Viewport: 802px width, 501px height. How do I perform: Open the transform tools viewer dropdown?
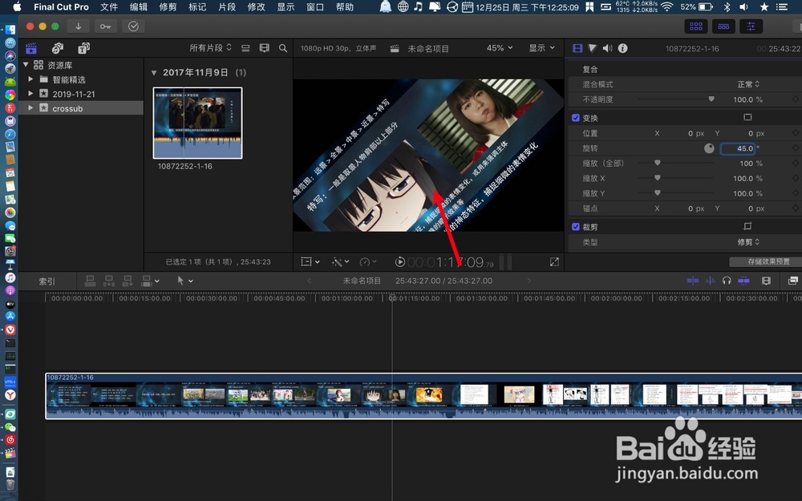[310, 262]
